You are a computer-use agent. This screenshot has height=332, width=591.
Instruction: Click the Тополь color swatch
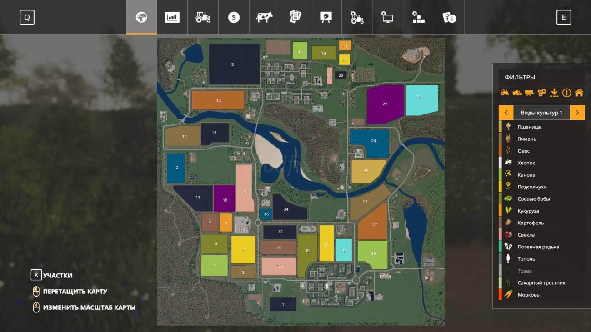(x=500, y=259)
